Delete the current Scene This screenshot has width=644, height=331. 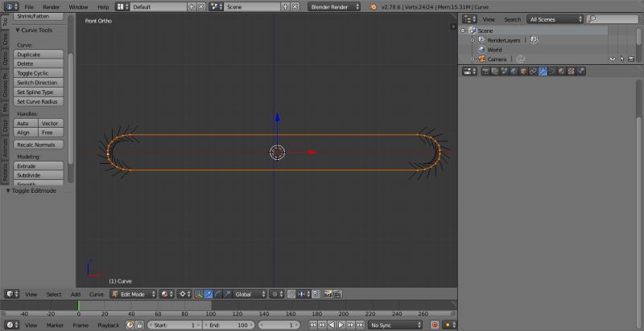point(295,7)
